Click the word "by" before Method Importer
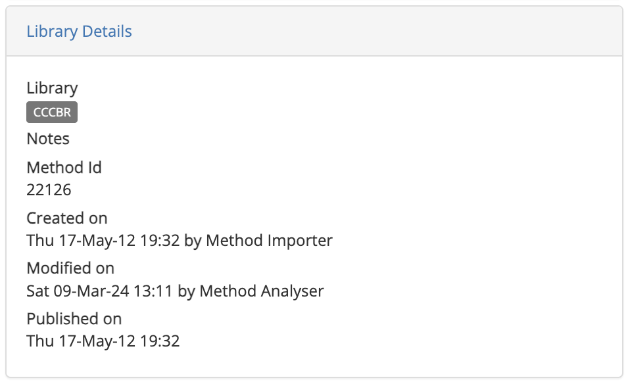Image resolution: width=630 pixels, height=384 pixels. [193, 241]
